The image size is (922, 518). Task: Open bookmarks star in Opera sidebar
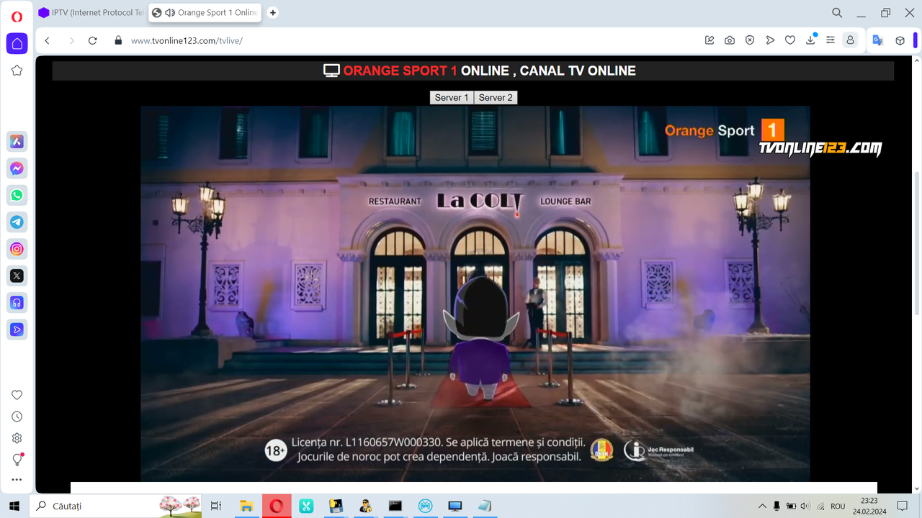(17, 71)
